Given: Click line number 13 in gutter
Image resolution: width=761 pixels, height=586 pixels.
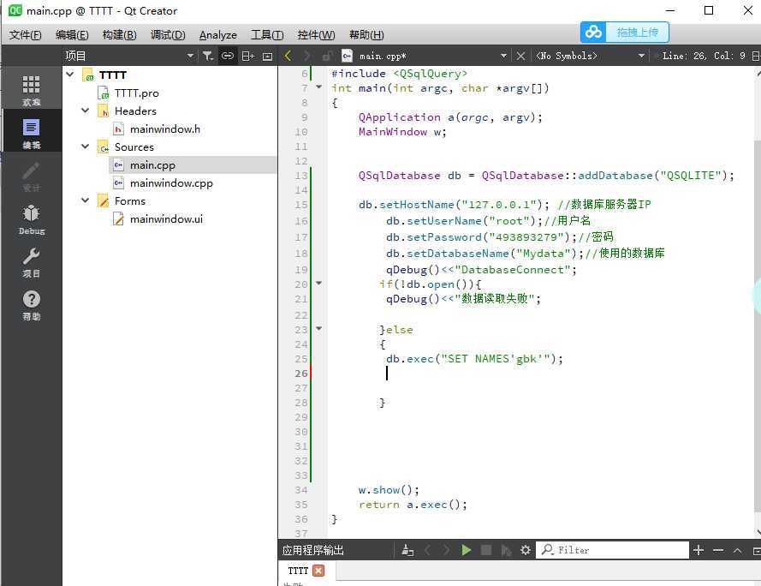Looking at the screenshot, I should pyautogui.click(x=301, y=176).
